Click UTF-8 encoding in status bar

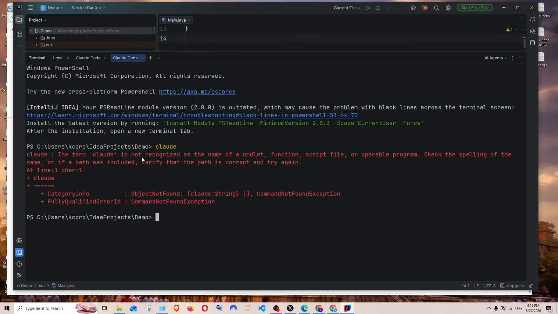pyautogui.click(x=489, y=286)
